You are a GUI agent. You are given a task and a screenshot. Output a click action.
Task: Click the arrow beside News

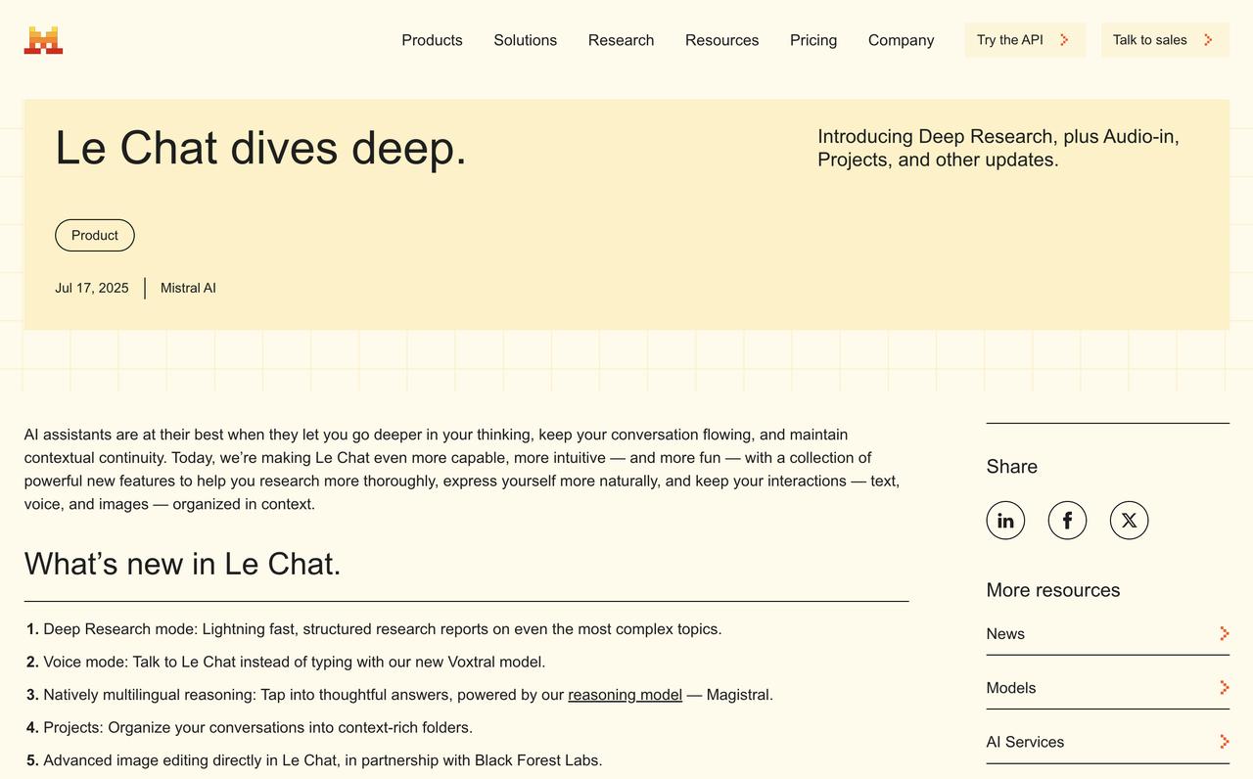point(1224,634)
